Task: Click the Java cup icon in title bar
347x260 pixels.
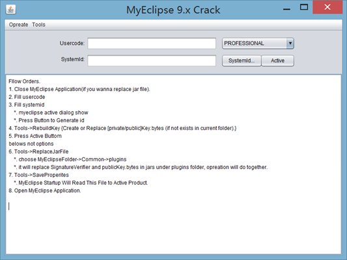Action: [x=11, y=10]
